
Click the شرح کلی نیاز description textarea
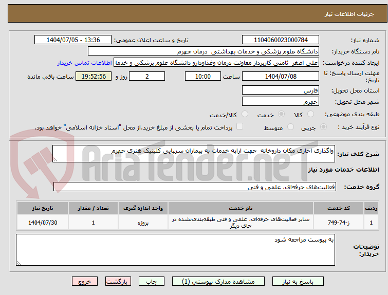194,154
